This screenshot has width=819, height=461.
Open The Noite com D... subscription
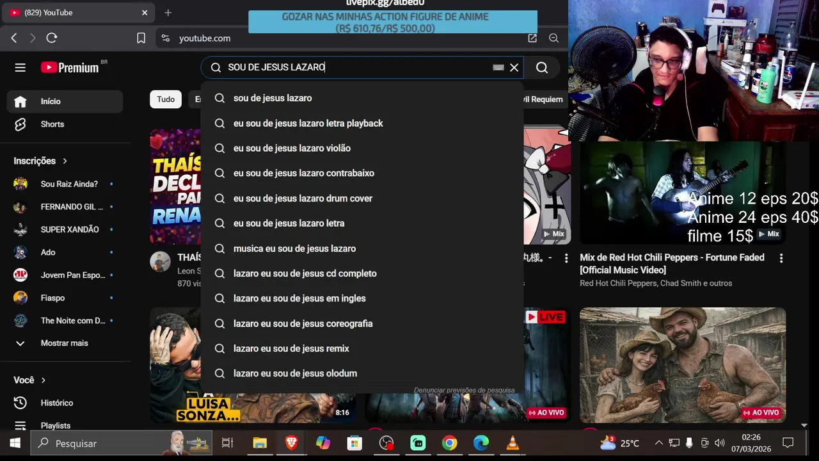65,321
